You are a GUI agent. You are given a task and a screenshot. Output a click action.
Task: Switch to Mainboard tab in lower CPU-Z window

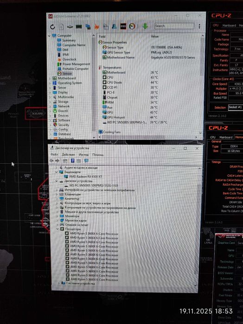pos(226,137)
